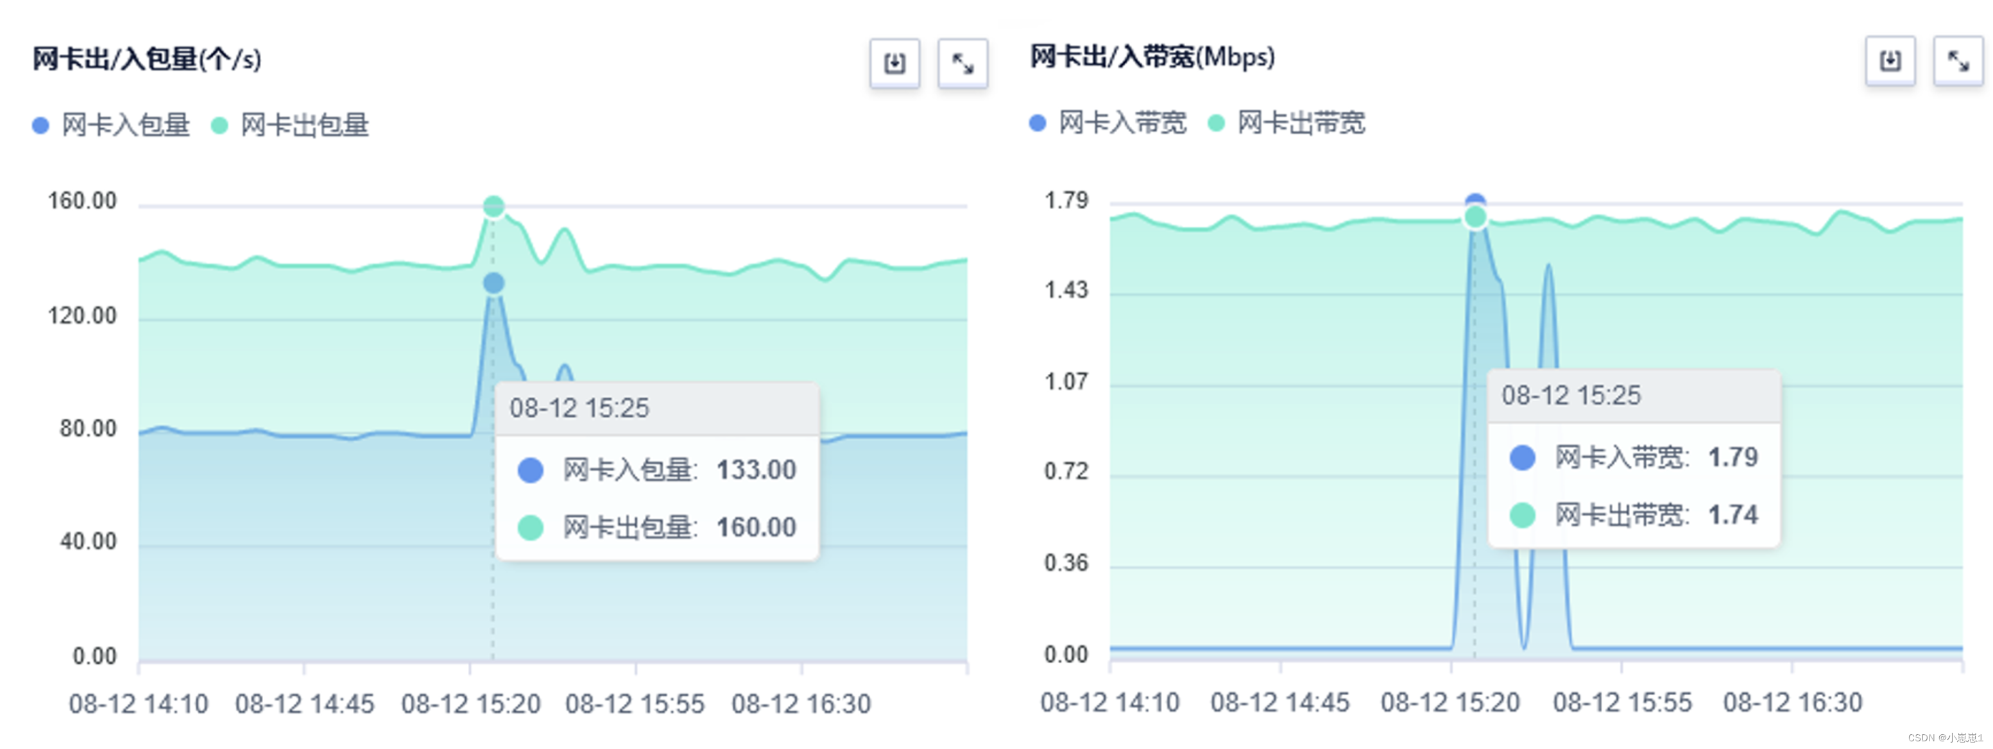Click the green peak marker at 160.00 packets

pos(493,206)
